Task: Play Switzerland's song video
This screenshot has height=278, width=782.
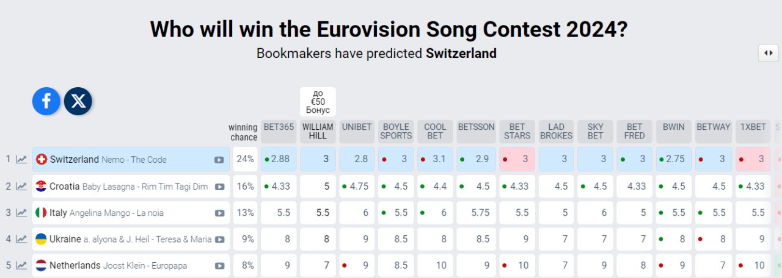Action: click(x=219, y=160)
